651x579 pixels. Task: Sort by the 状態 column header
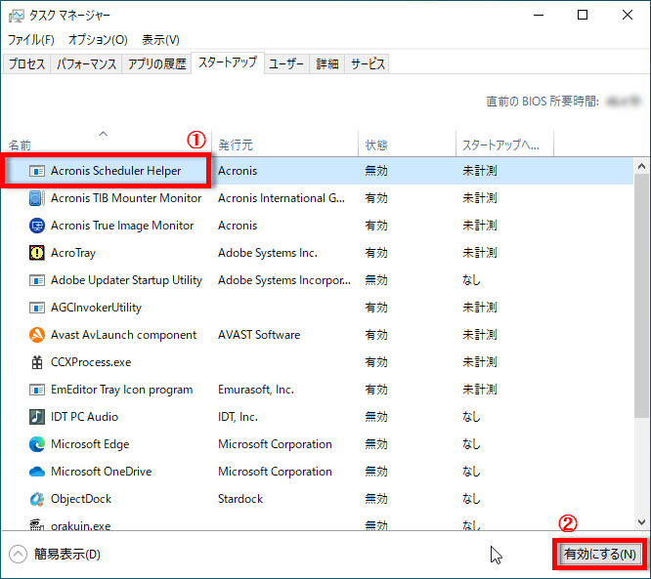coord(376,145)
